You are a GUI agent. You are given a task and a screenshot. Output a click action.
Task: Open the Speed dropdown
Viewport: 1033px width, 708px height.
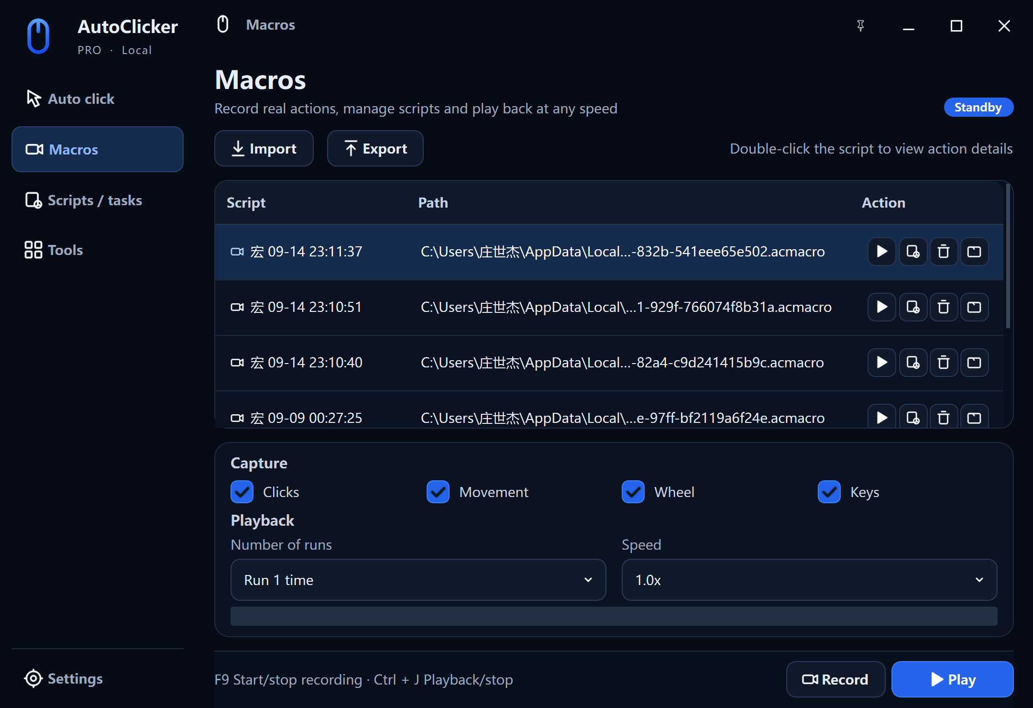coord(809,580)
